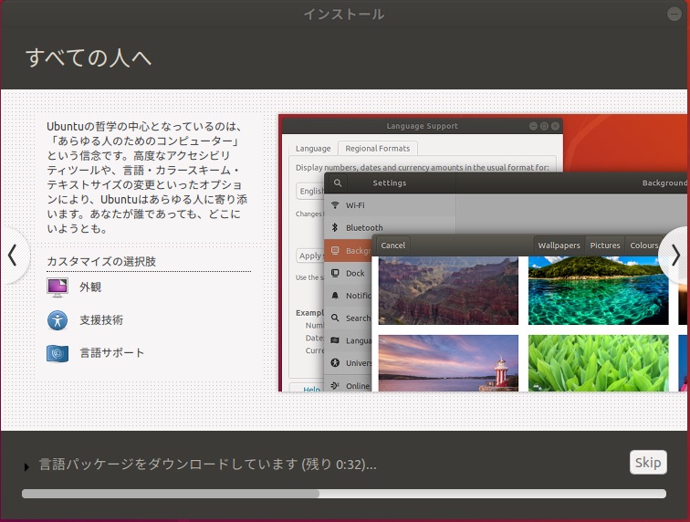This screenshot has height=522, width=690.
Task: Click the Bluetooth icon in the Settings image
Action: pyautogui.click(x=335, y=227)
